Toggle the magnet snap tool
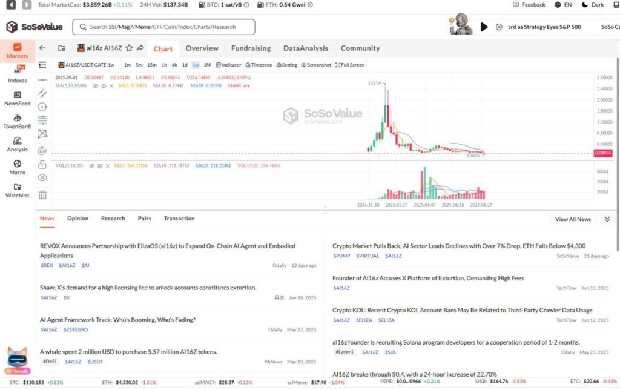The image size is (620, 390). tap(42, 150)
